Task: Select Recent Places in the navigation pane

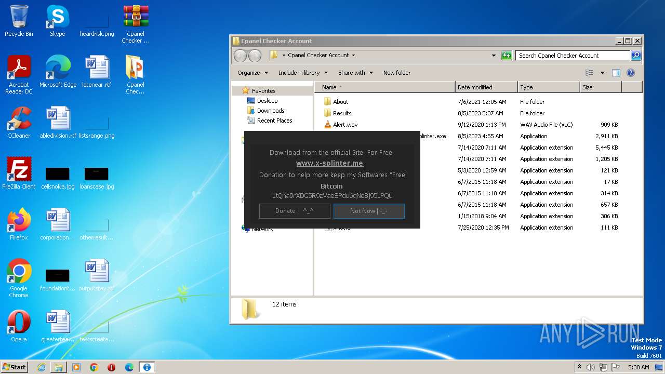Action: 274,121
